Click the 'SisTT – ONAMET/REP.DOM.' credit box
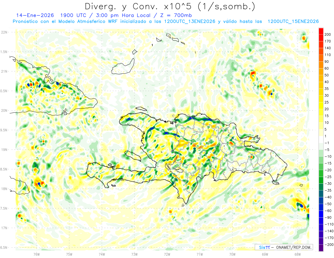 click(284, 247)
